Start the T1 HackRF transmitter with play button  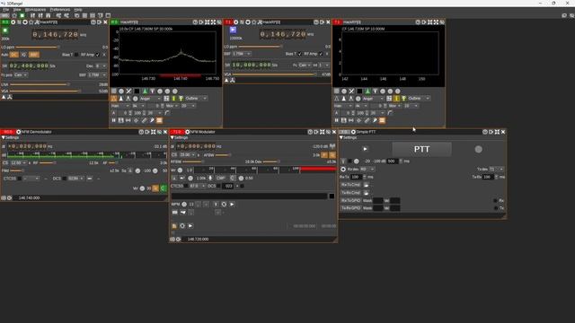tap(233, 30)
